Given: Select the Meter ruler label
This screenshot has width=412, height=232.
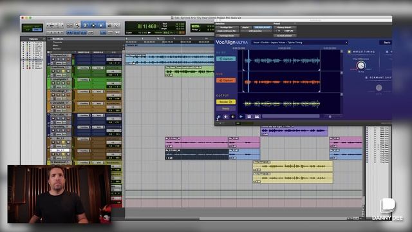Looking at the screenshot, I should (x=56, y=45).
